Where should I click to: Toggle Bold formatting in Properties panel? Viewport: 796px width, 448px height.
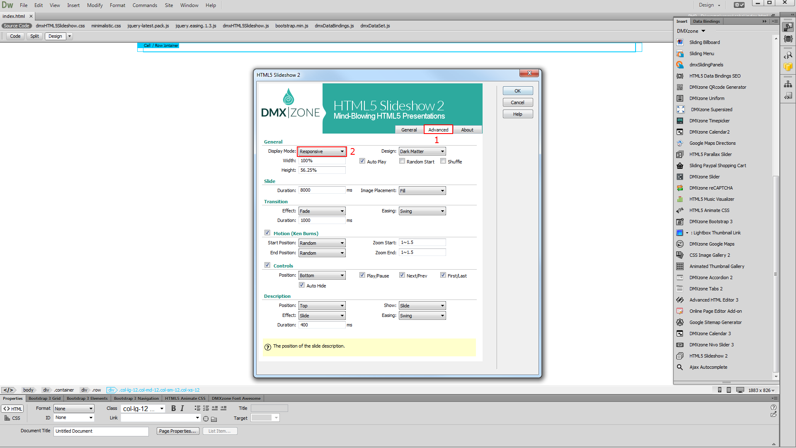pyautogui.click(x=173, y=409)
